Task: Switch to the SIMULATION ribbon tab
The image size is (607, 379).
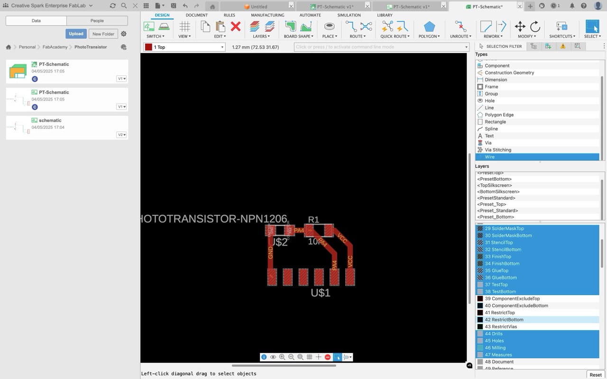Action: click(349, 15)
